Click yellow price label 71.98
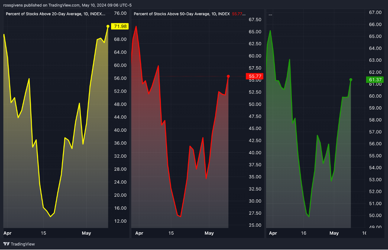 tap(120, 26)
